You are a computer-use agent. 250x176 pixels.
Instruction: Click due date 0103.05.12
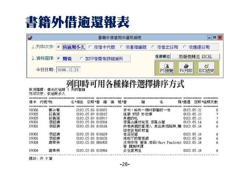pos(192,110)
